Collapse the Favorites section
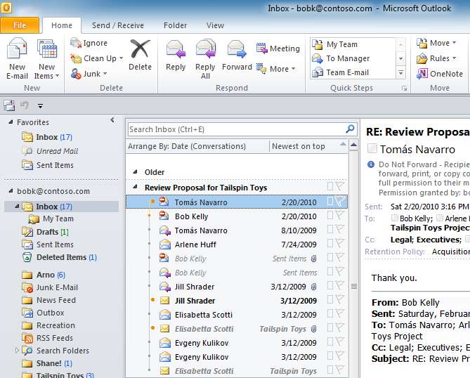 coord(11,122)
